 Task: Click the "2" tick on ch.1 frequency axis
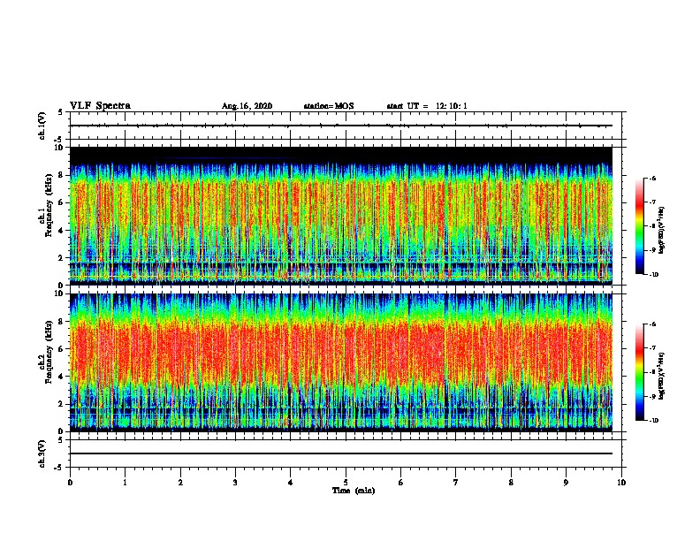pos(61,258)
